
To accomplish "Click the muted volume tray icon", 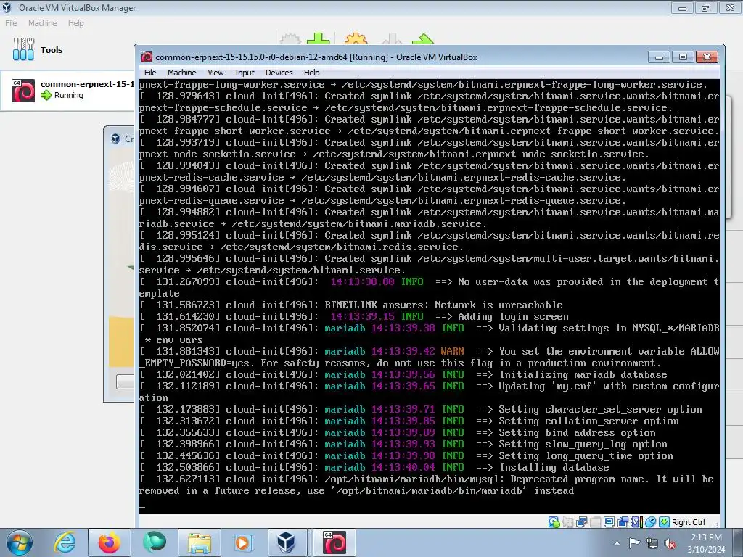I will (670, 543).
